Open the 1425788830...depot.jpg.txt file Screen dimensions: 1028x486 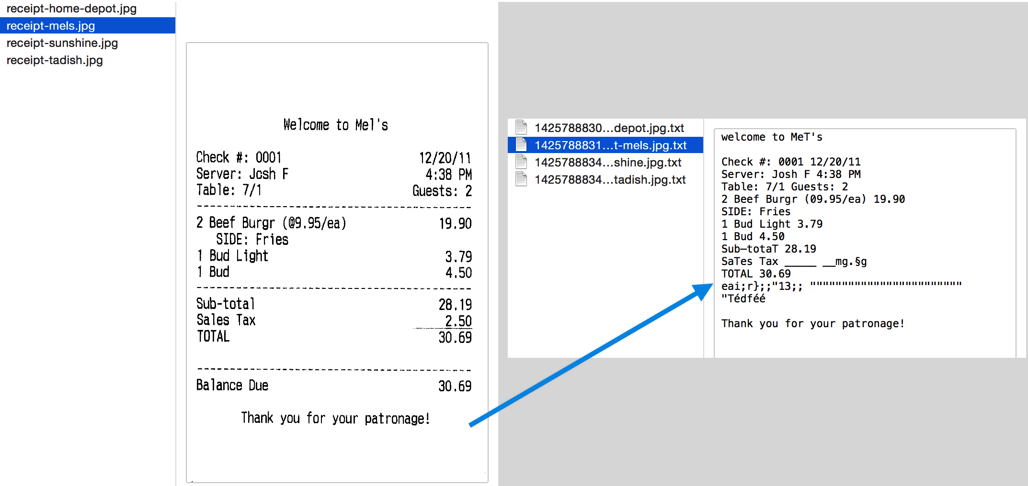tap(605, 128)
